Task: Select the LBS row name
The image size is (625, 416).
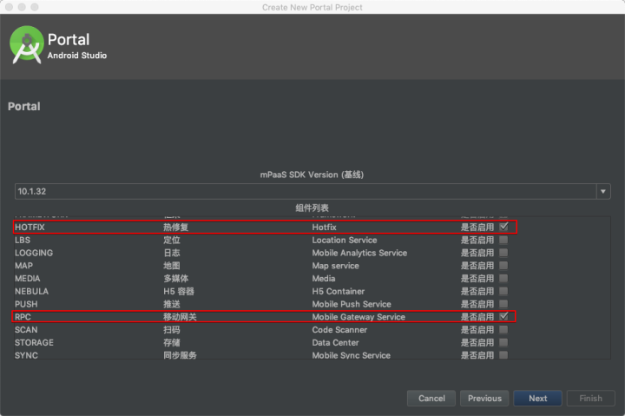Action: (x=23, y=240)
